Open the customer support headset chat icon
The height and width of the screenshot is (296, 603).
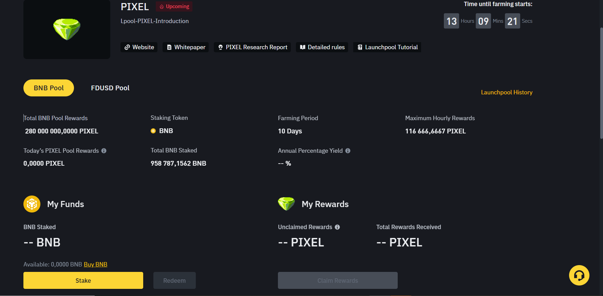coord(579,275)
